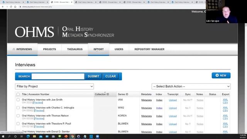Click the OHMS logo in header
This screenshot has width=247, height=139.
click(x=34, y=32)
